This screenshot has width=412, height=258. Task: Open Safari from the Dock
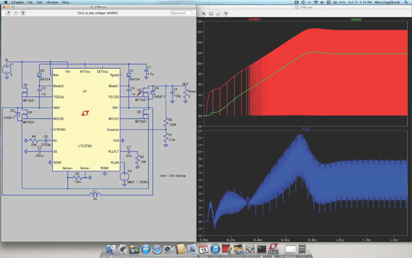pyautogui.click(x=157, y=249)
